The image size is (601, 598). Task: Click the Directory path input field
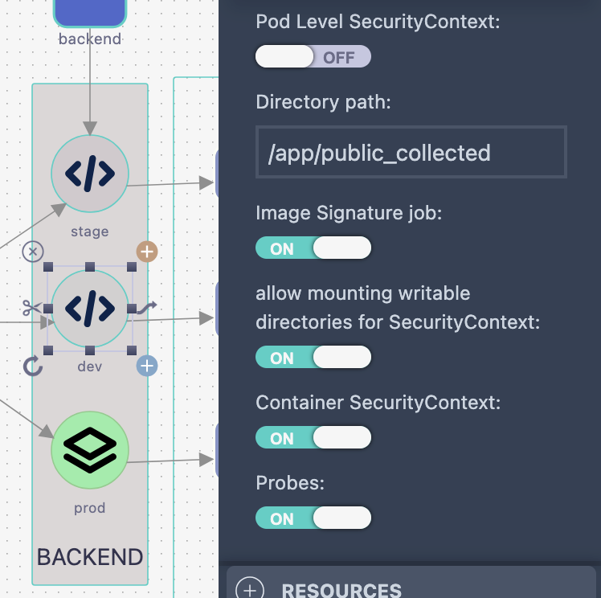click(x=411, y=152)
